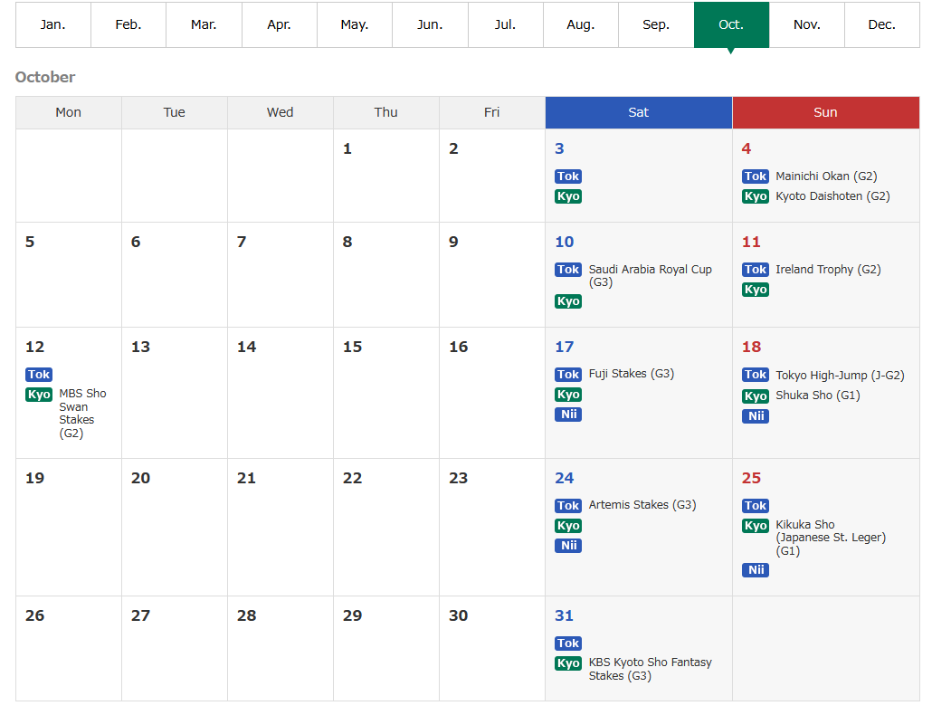Open the Mar. month tab

coord(204,24)
